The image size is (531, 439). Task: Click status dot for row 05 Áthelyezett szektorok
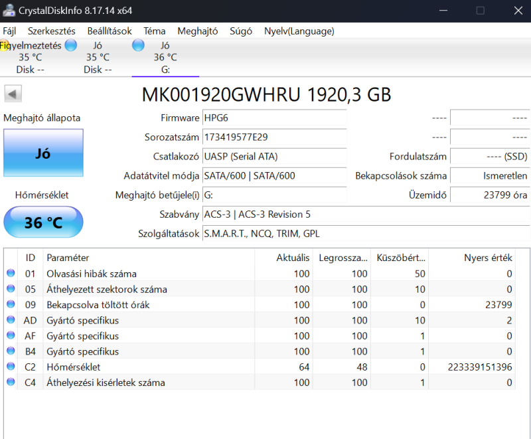pyautogui.click(x=11, y=289)
